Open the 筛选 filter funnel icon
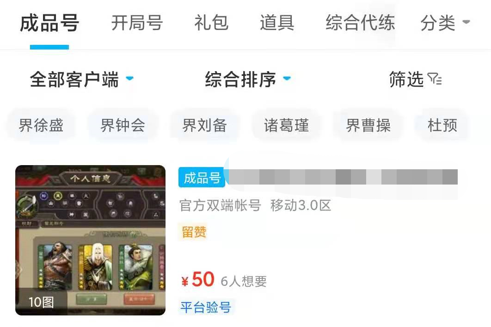This screenshot has width=491, height=327. 435,79
